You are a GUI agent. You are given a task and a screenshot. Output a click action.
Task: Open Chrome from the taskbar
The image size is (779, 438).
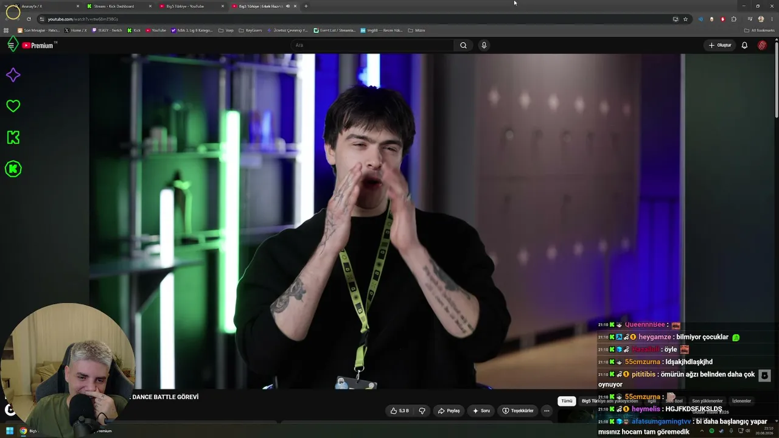pos(23,431)
